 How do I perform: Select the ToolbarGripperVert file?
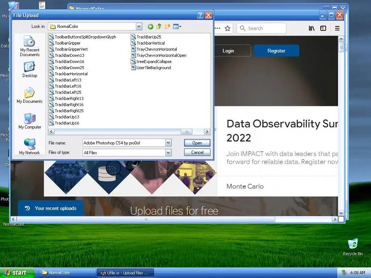[68, 49]
